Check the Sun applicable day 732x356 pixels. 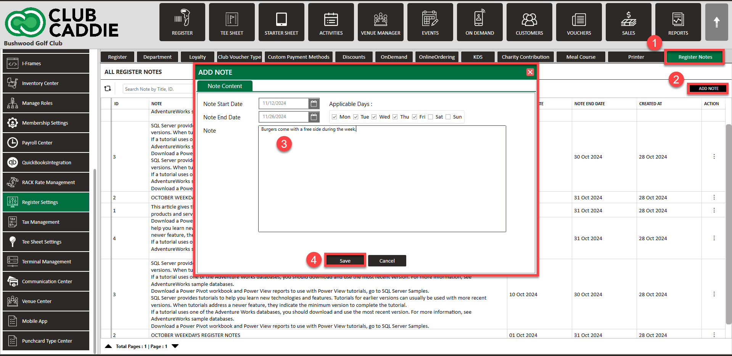[x=448, y=117]
